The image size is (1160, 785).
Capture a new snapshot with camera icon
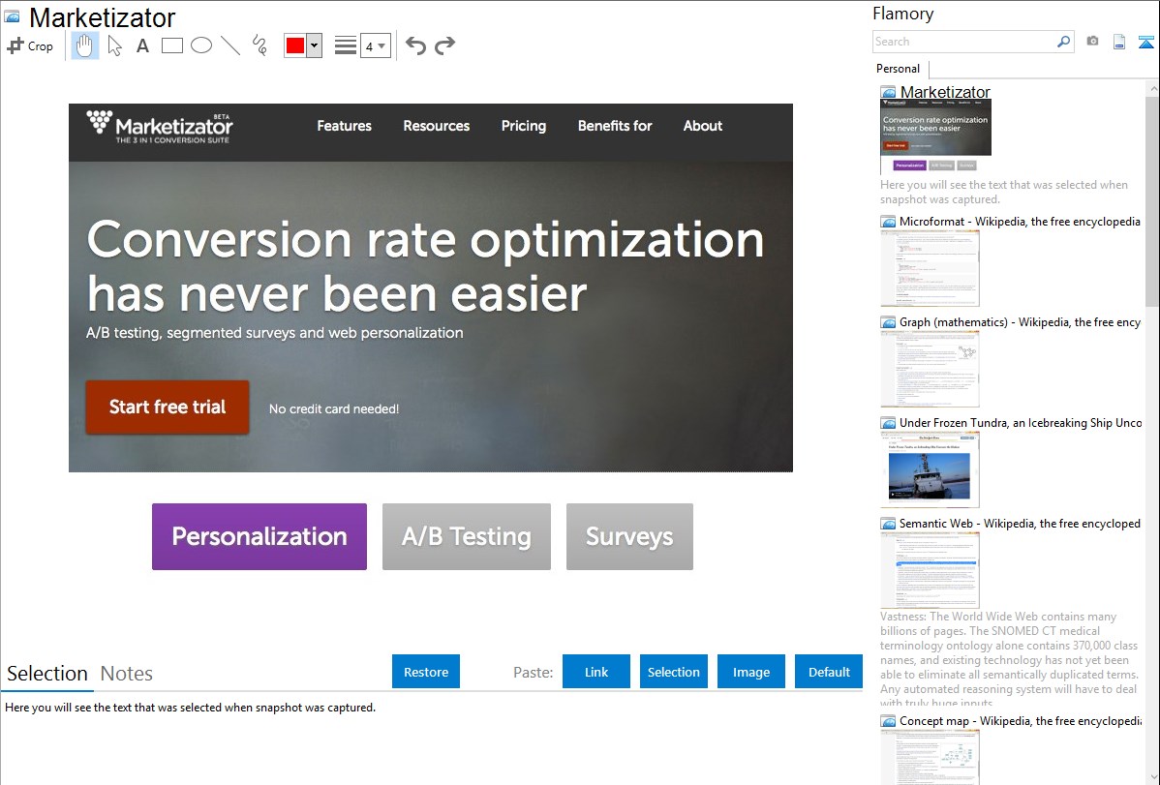click(x=1092, y=42)
